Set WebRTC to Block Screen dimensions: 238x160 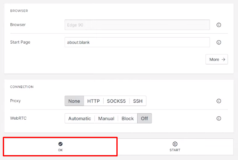tap(128, 118)
